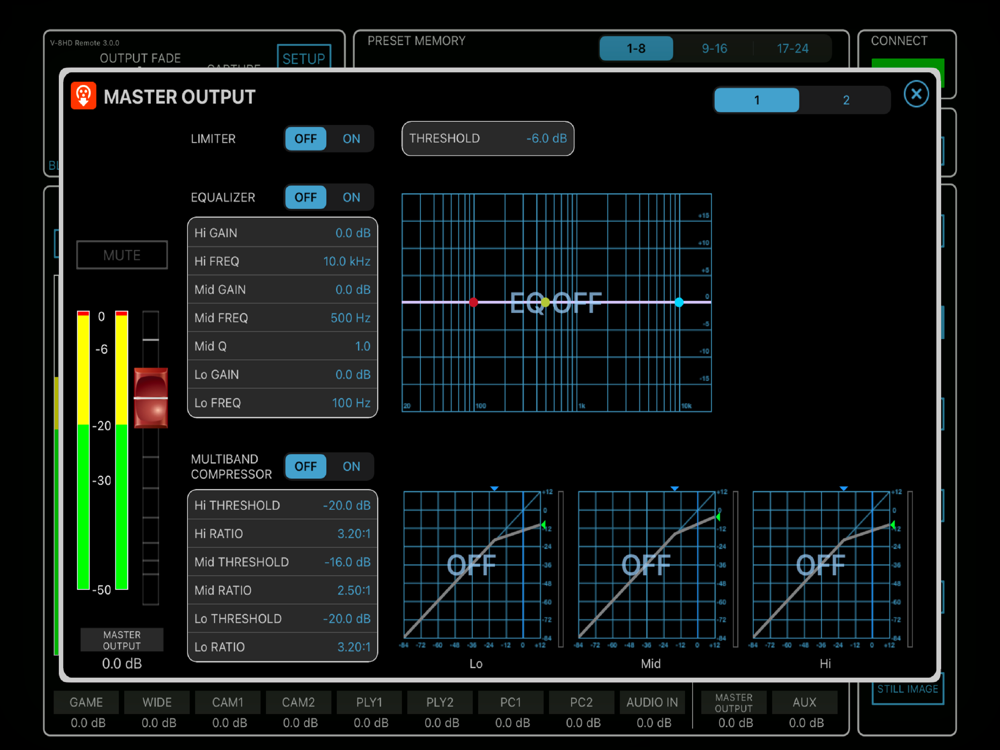This screenshot has width=1000, height=750.
Task: Set the Limiter to OFF
Action: [306, 139]
